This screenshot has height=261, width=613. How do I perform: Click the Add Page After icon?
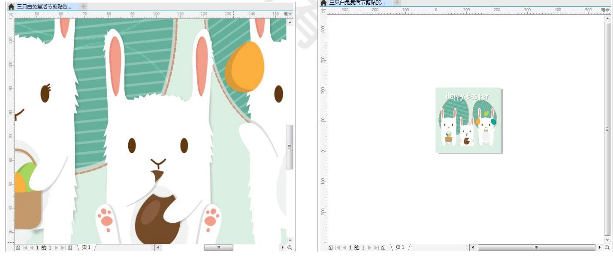70,246
